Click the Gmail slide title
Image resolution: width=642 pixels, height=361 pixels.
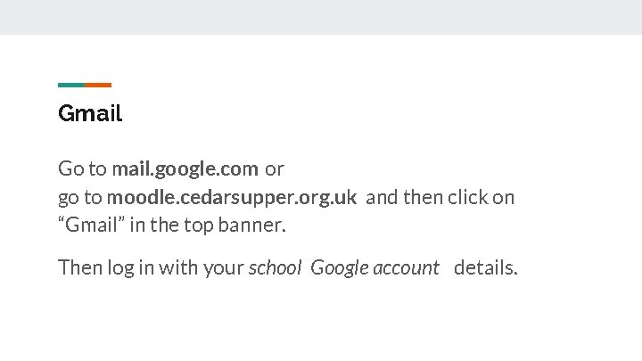tap(90, 114)
